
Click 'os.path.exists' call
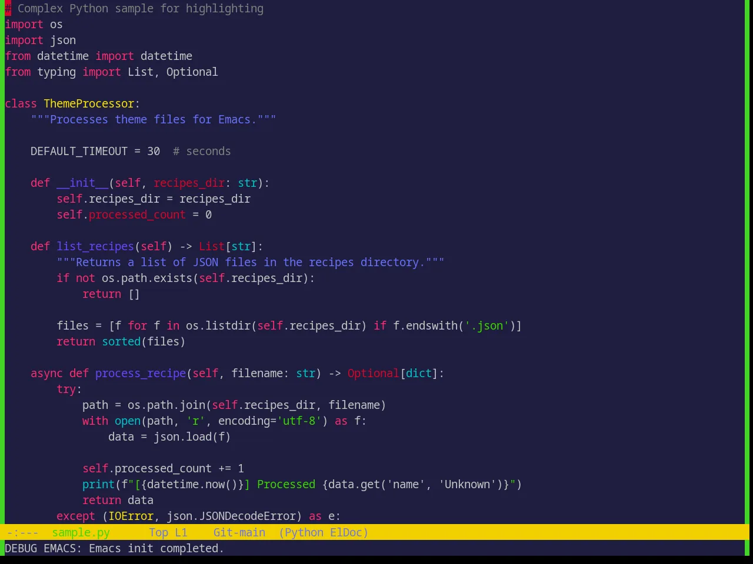147,278
